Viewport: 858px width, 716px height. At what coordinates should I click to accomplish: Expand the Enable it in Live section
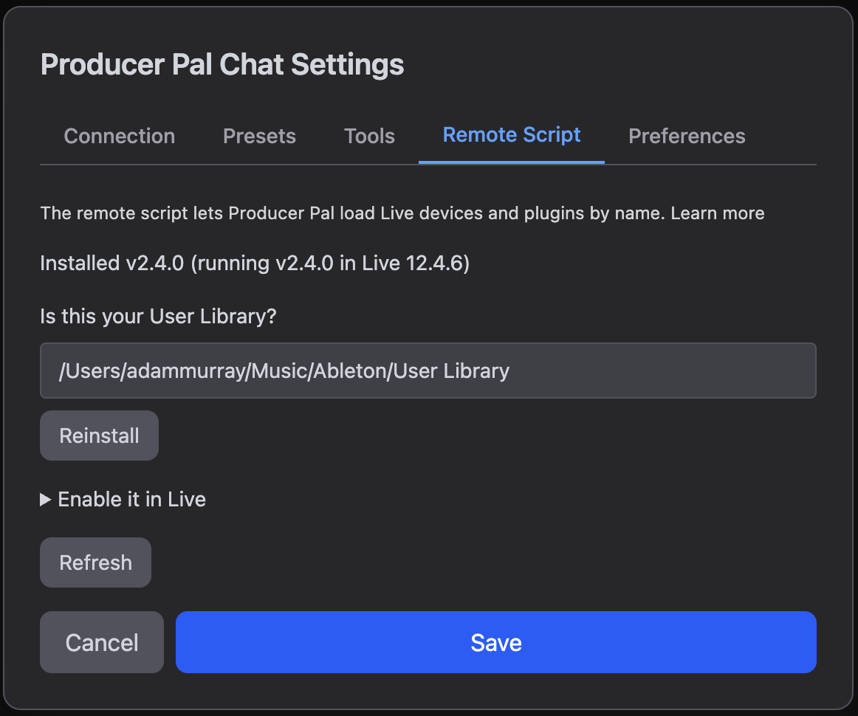coord(123,500)
